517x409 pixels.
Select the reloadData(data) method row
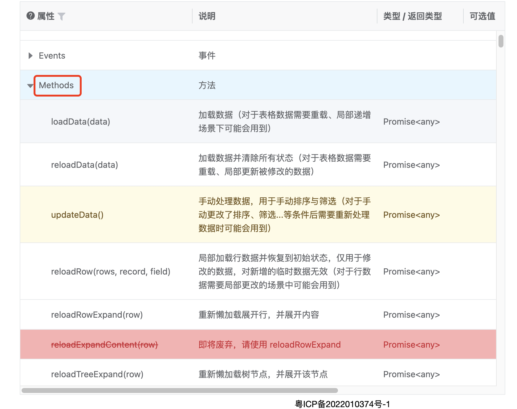point(85,165)
